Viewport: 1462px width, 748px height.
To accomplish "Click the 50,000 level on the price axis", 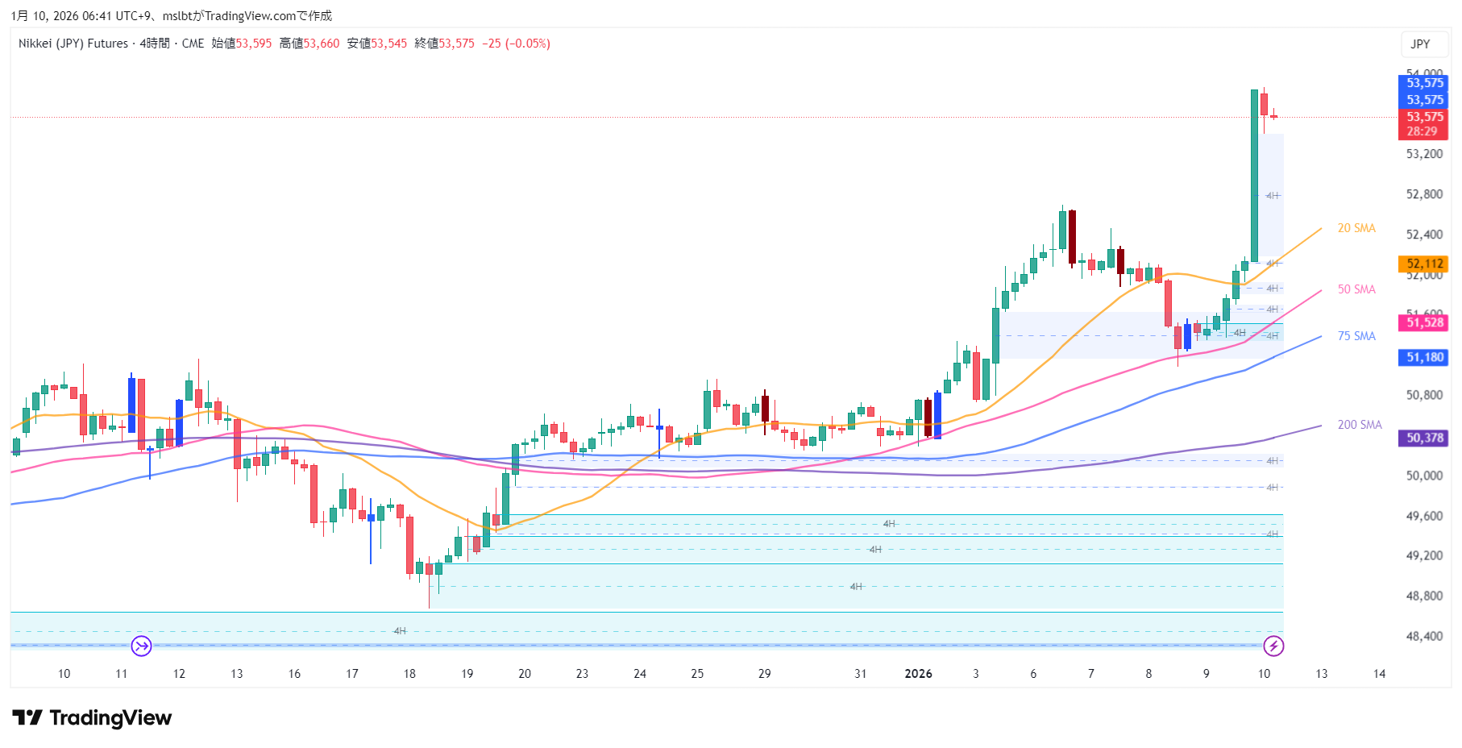I will click(x=1424, y=476).
